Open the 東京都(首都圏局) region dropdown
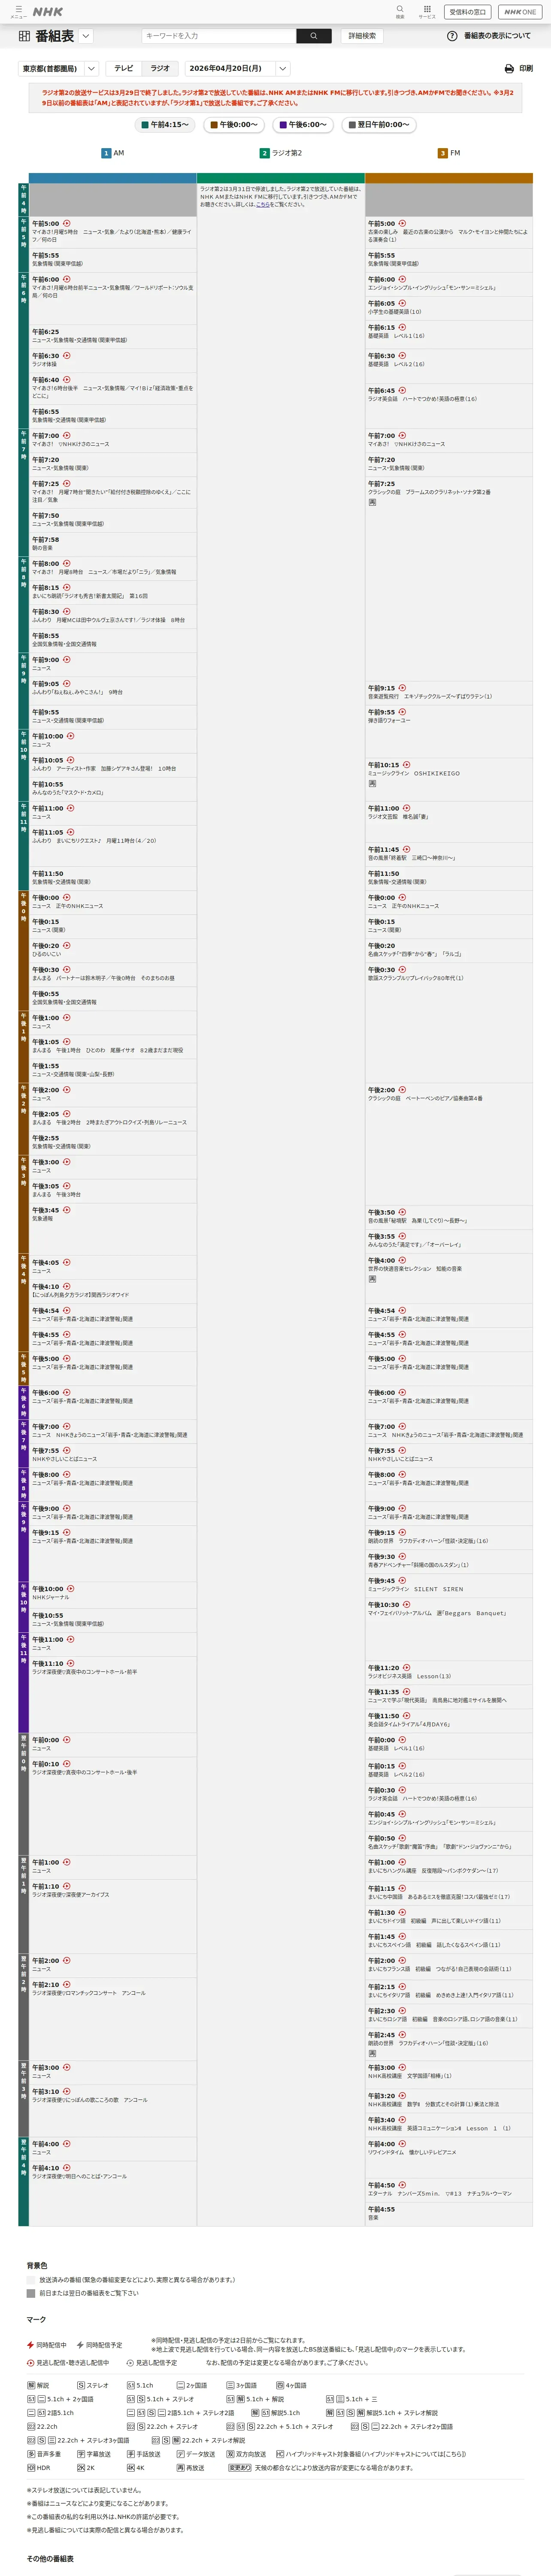This screenshot has width=551, height=2576. 58,69
